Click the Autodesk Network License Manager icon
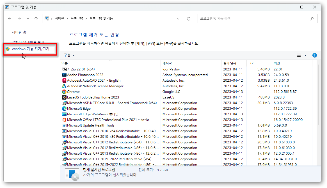This screenshot has width=327, height=188. click(64, 86)
